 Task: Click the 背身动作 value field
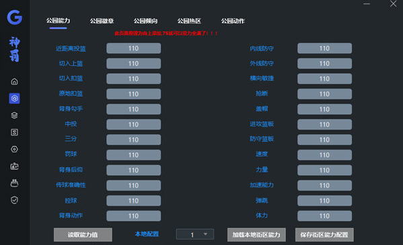(134, 216)
